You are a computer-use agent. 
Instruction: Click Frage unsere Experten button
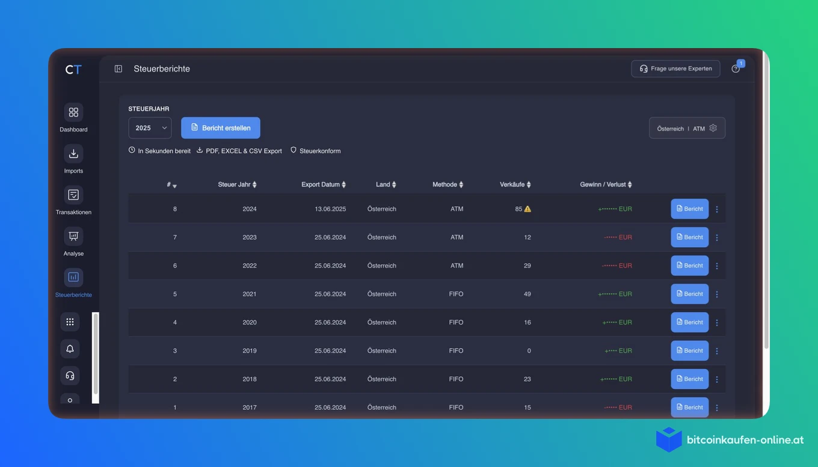pos(675,69)
